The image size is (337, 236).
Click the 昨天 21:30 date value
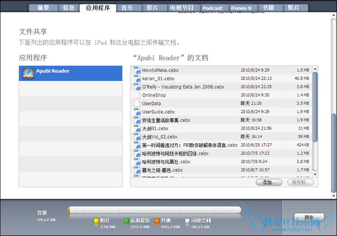pos(251,103)
